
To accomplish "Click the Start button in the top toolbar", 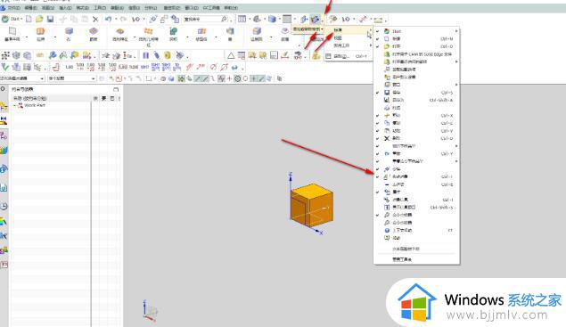I will [x=12, y=19].
